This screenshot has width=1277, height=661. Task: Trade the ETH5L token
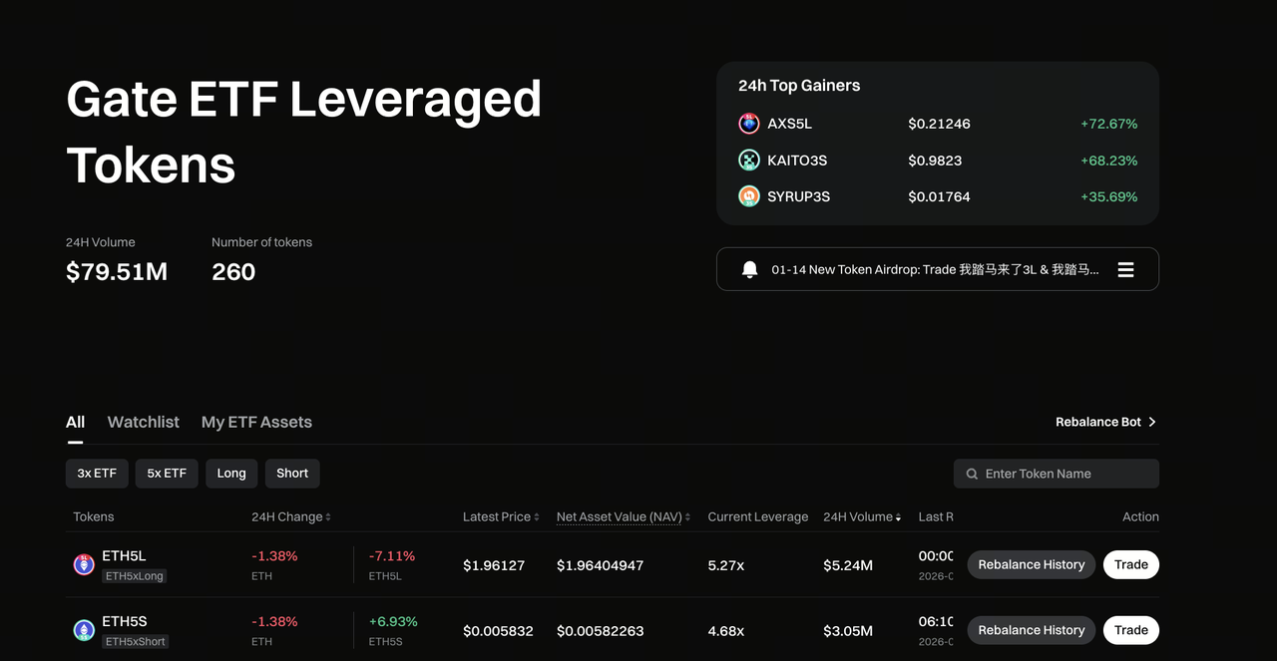(1131, 564)
